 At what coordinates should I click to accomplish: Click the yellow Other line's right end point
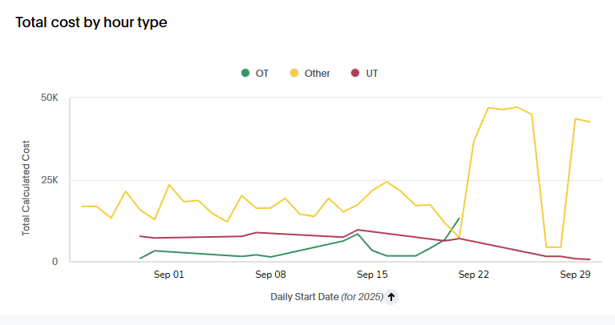click(x=590, y=122)
